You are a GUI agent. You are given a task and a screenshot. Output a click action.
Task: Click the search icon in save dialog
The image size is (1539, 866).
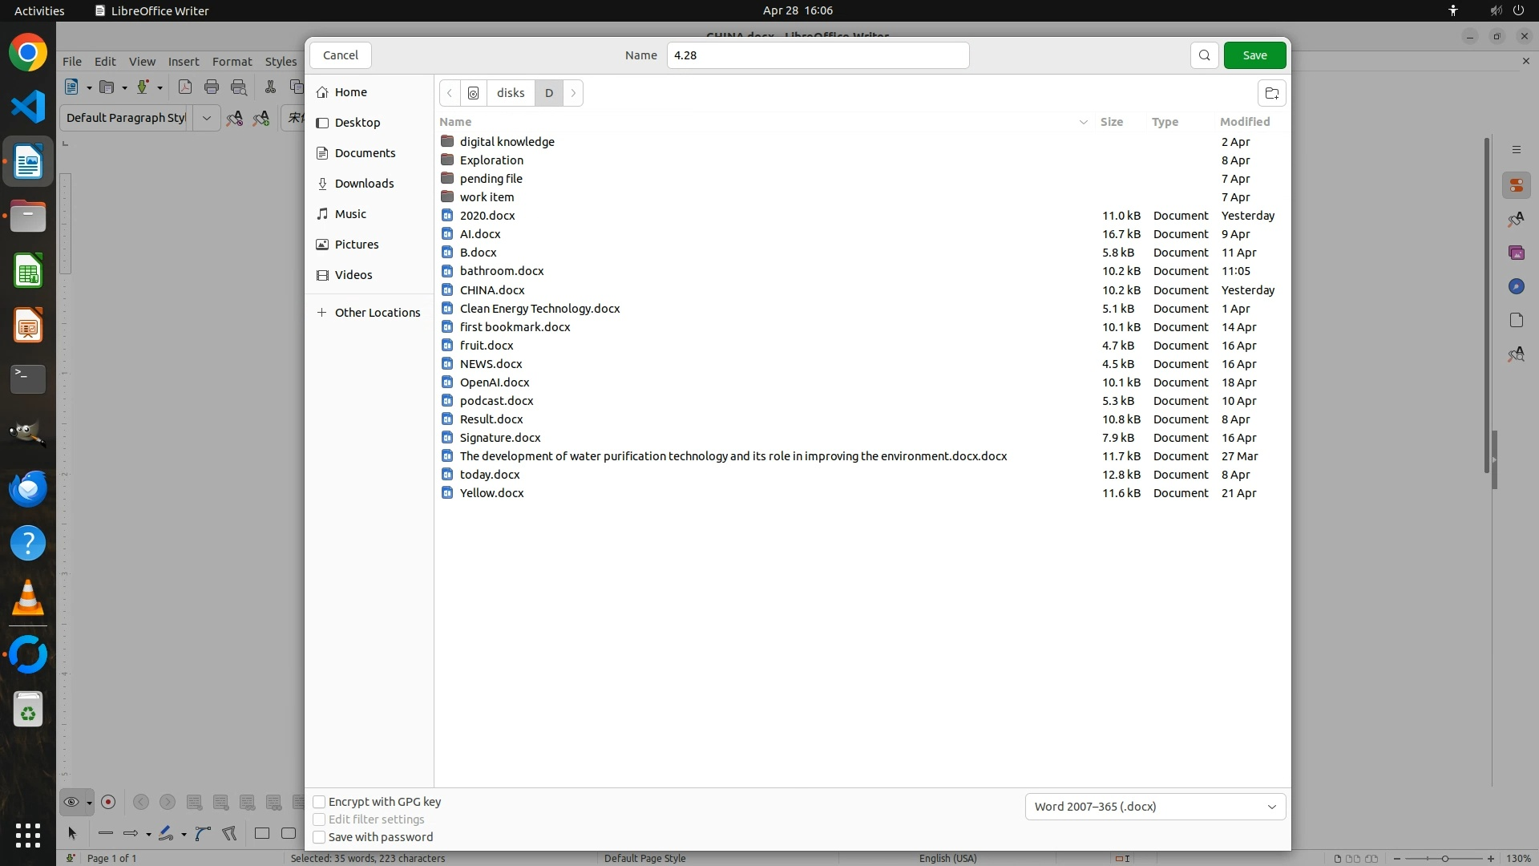tap(1204, 55)
